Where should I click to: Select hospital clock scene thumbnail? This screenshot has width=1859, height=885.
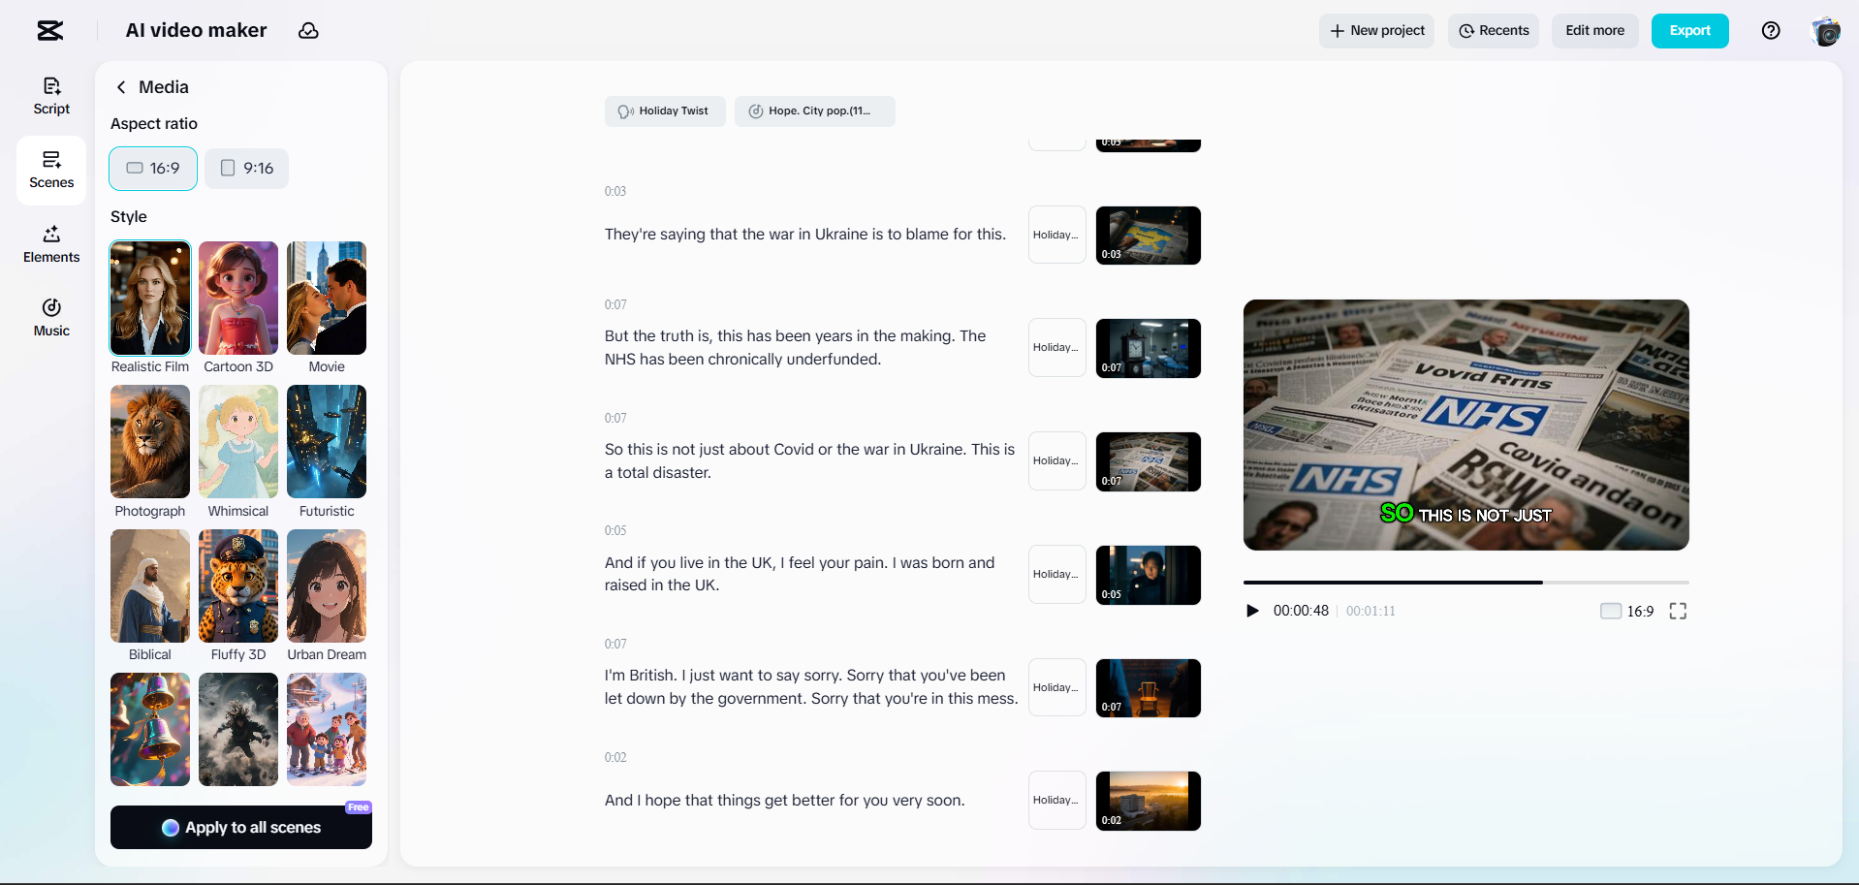point(1149,348)
